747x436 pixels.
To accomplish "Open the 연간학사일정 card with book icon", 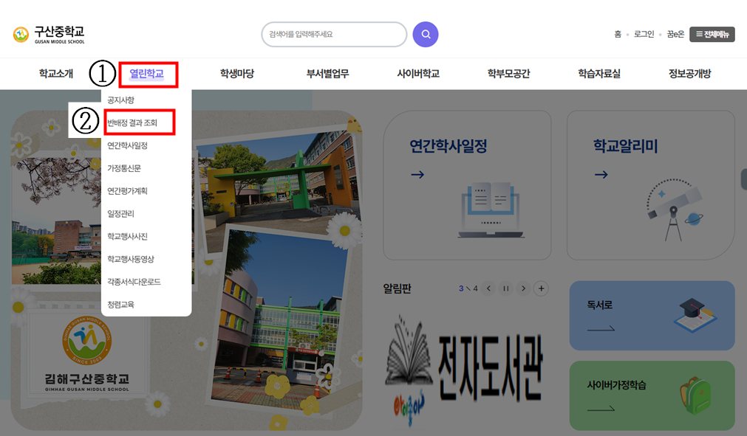I will point(467,184).
